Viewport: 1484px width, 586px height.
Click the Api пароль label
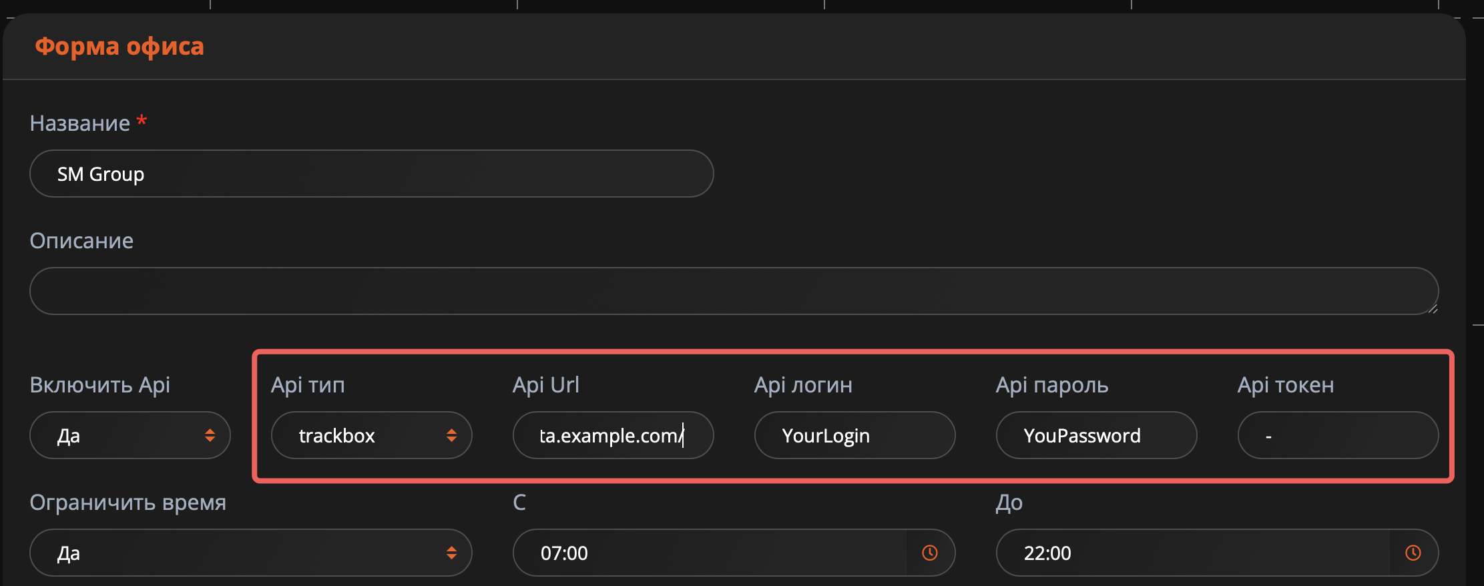coord(1052,385)
